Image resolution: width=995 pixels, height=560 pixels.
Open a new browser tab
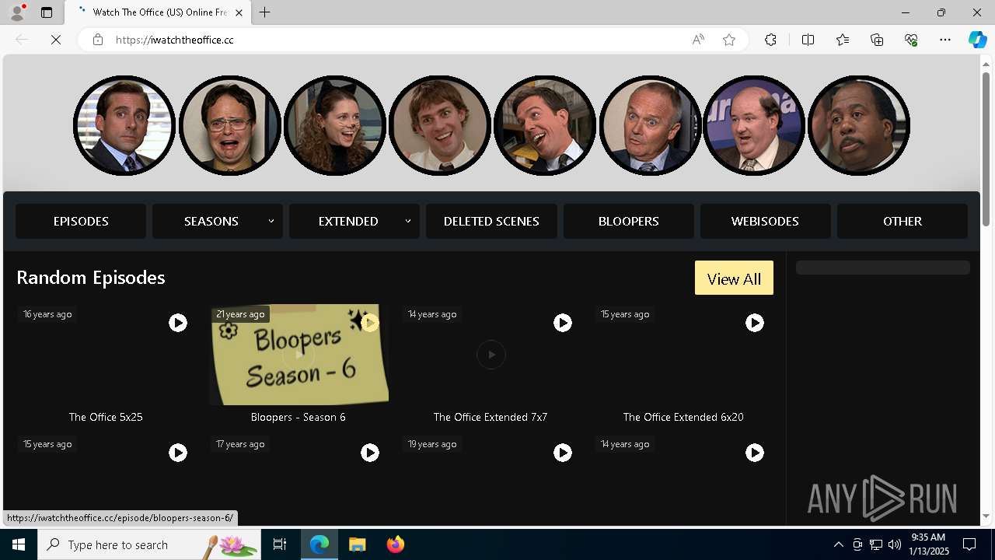coord(265,12)
